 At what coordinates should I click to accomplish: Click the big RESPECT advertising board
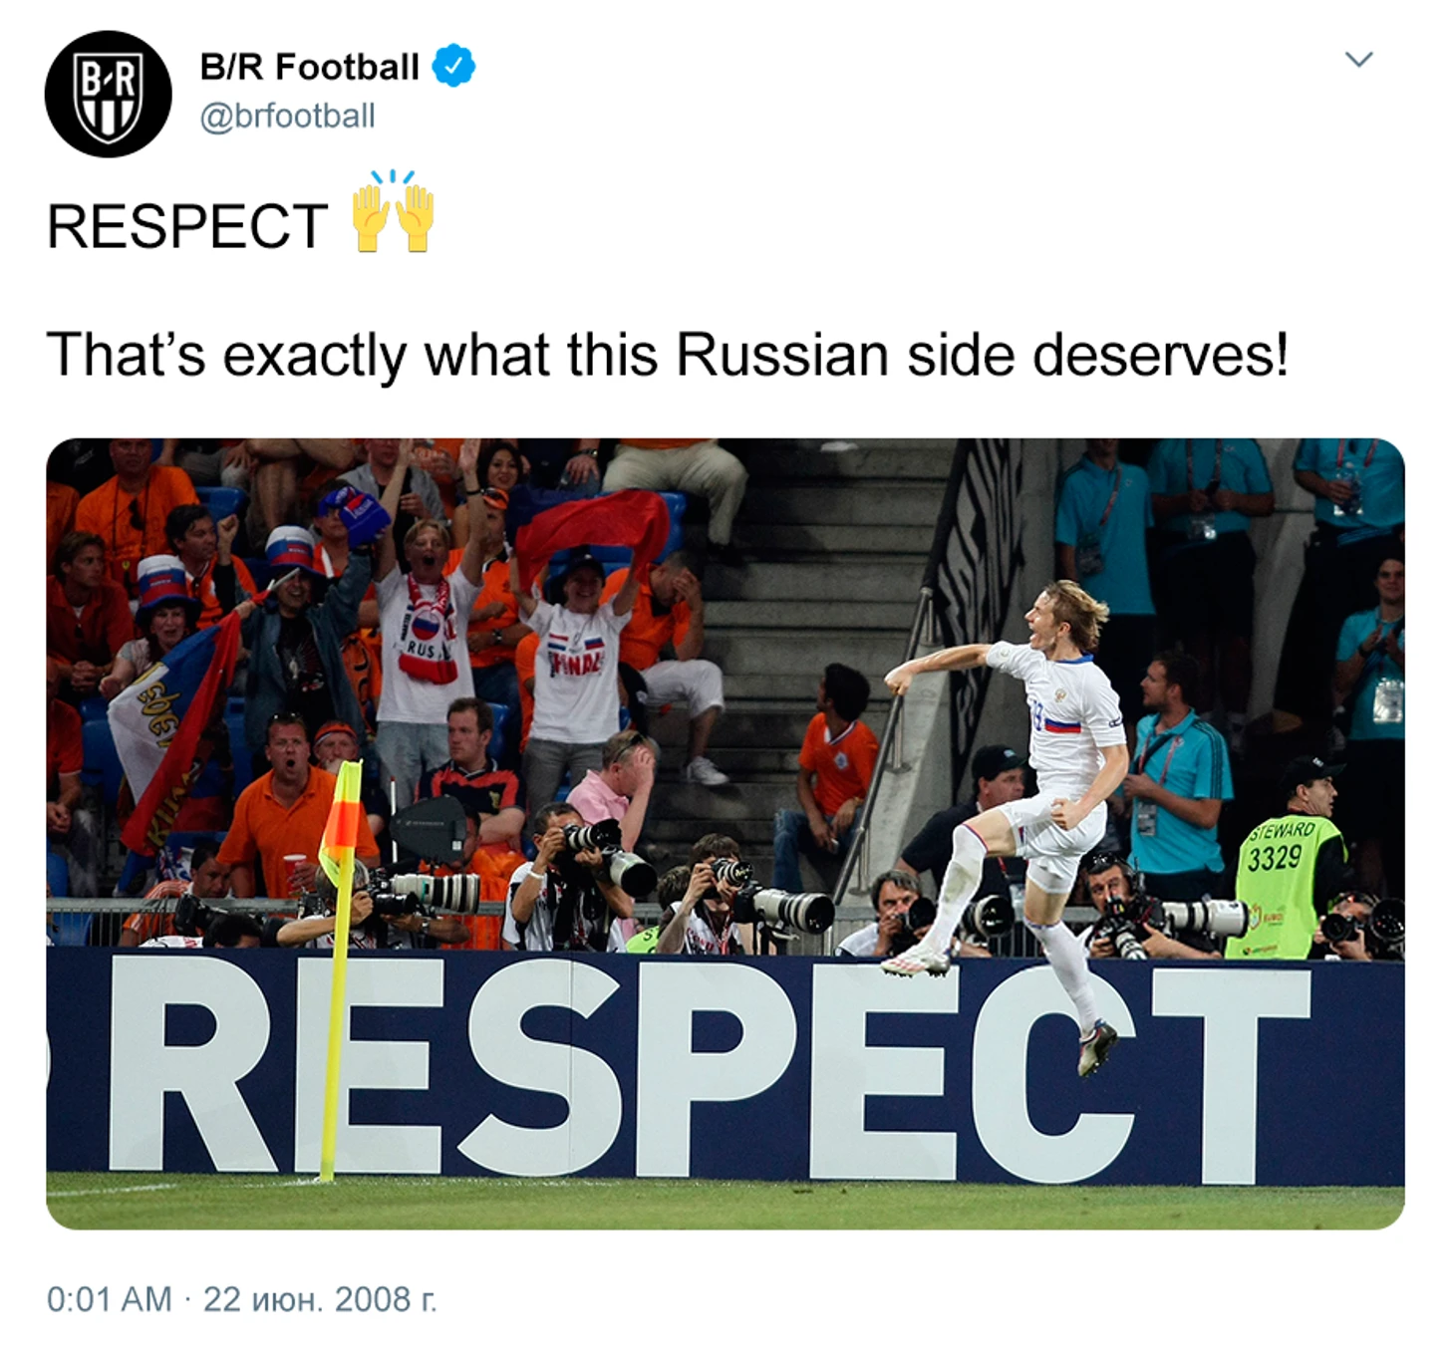click(726, 1066)
